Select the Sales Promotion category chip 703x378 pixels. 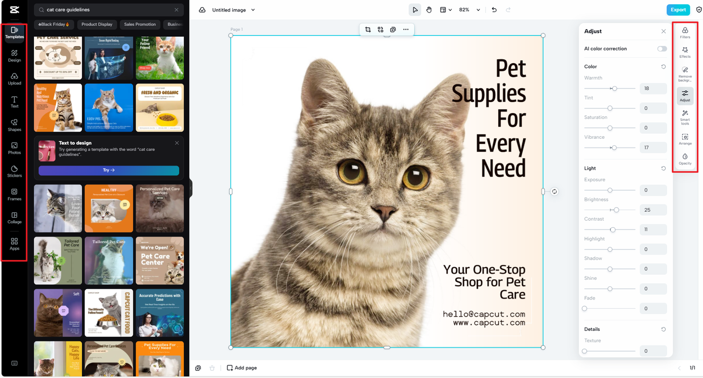tap(140, 24)
